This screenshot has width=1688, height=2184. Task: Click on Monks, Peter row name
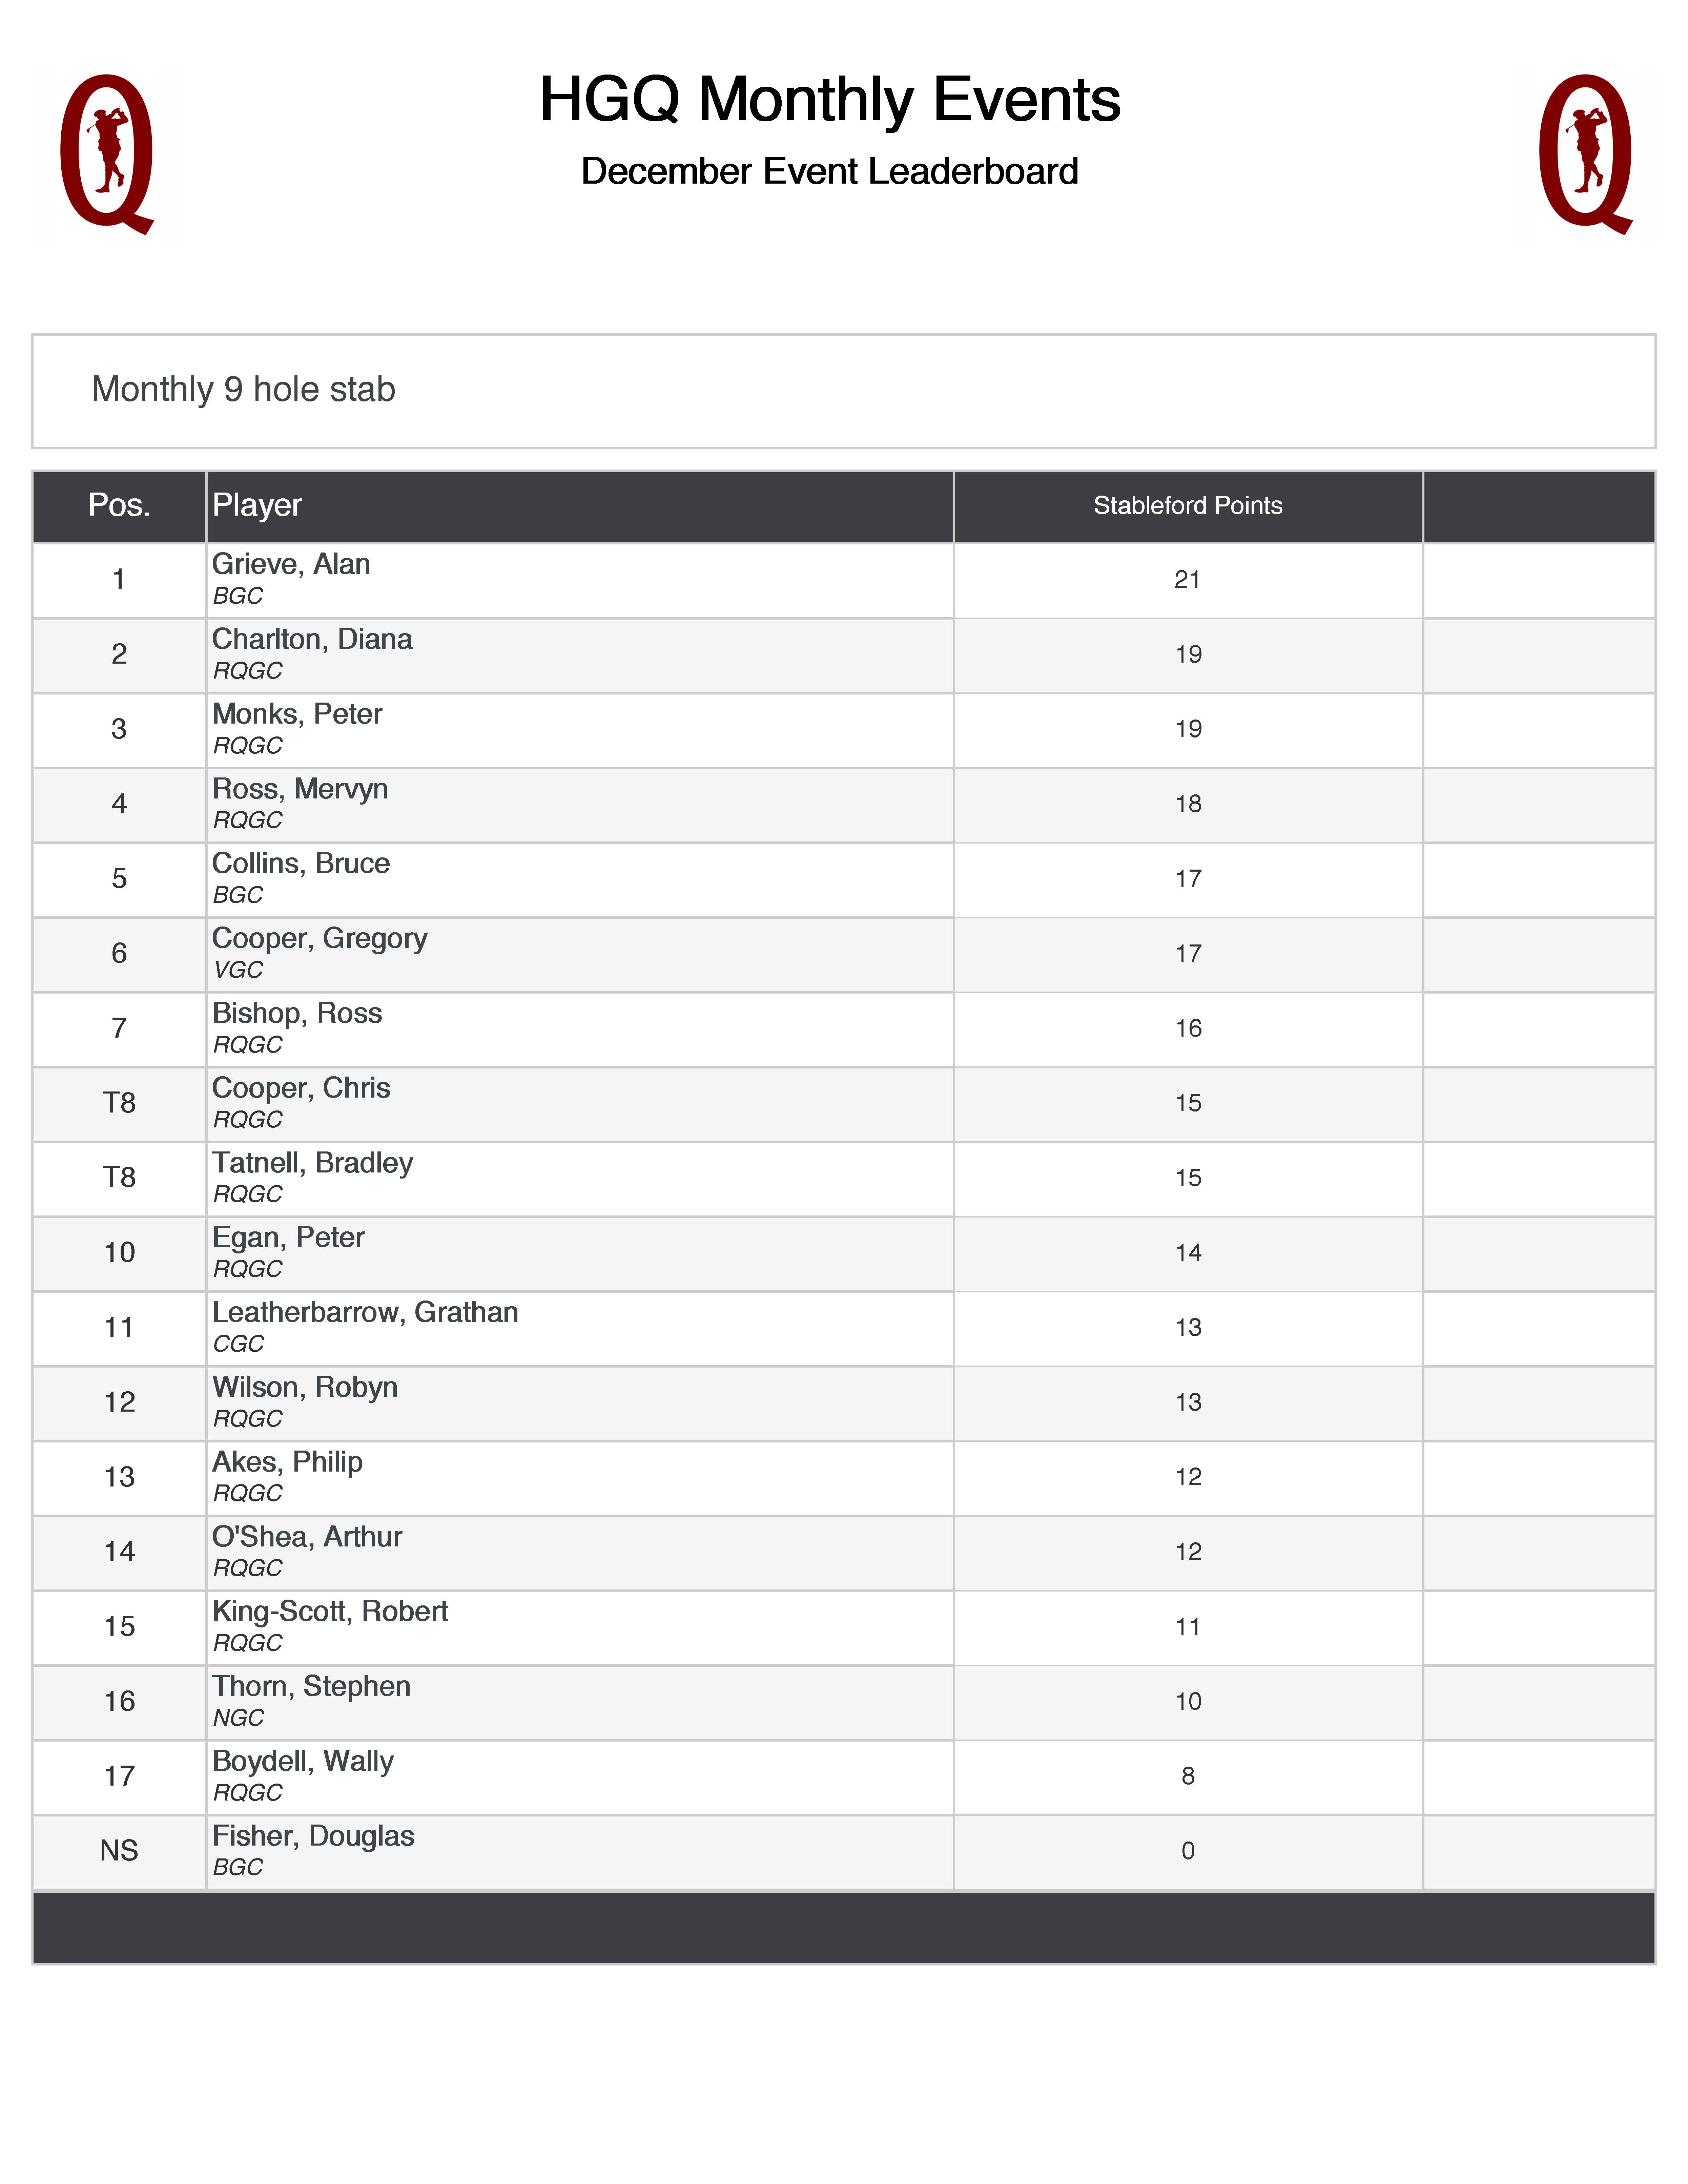297,714
